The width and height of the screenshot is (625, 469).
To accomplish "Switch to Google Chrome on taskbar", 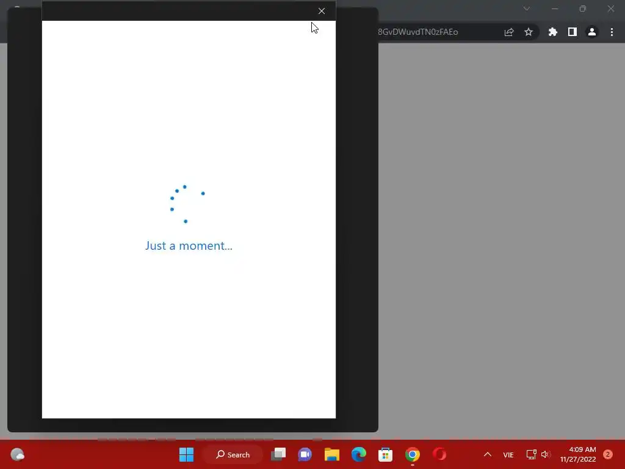I will [x=413, y=454].
